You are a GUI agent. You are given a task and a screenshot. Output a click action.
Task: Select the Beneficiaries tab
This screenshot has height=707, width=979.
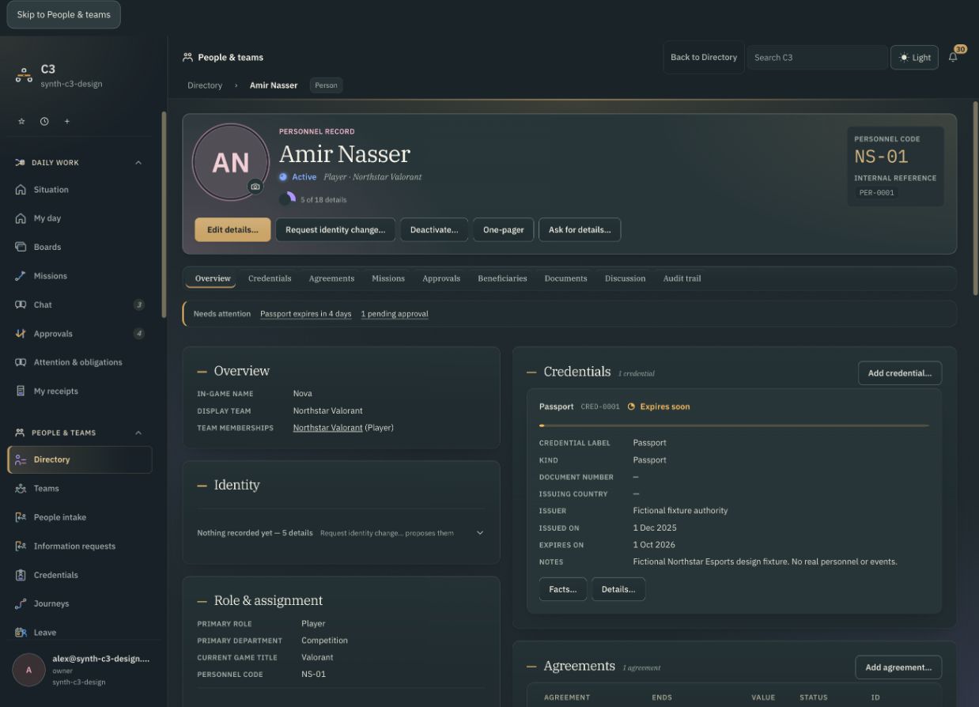click(502, 278)
